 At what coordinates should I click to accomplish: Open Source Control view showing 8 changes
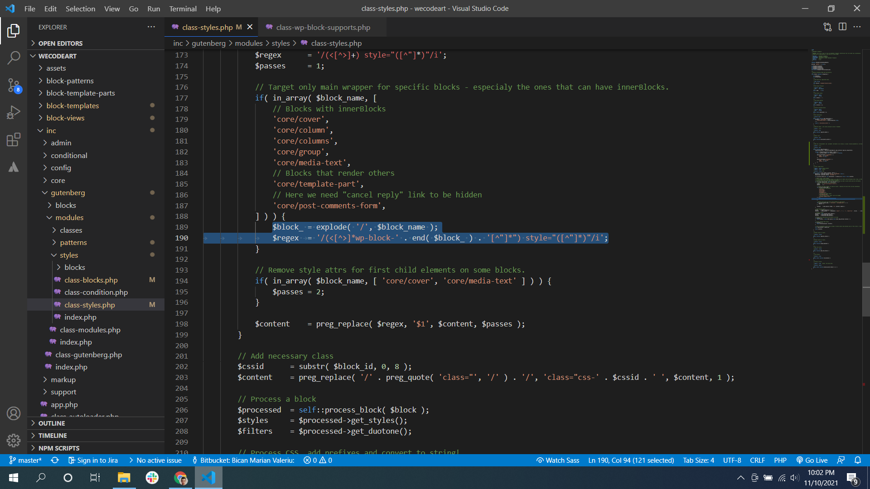pyautogui.click(x=14, y=85)
